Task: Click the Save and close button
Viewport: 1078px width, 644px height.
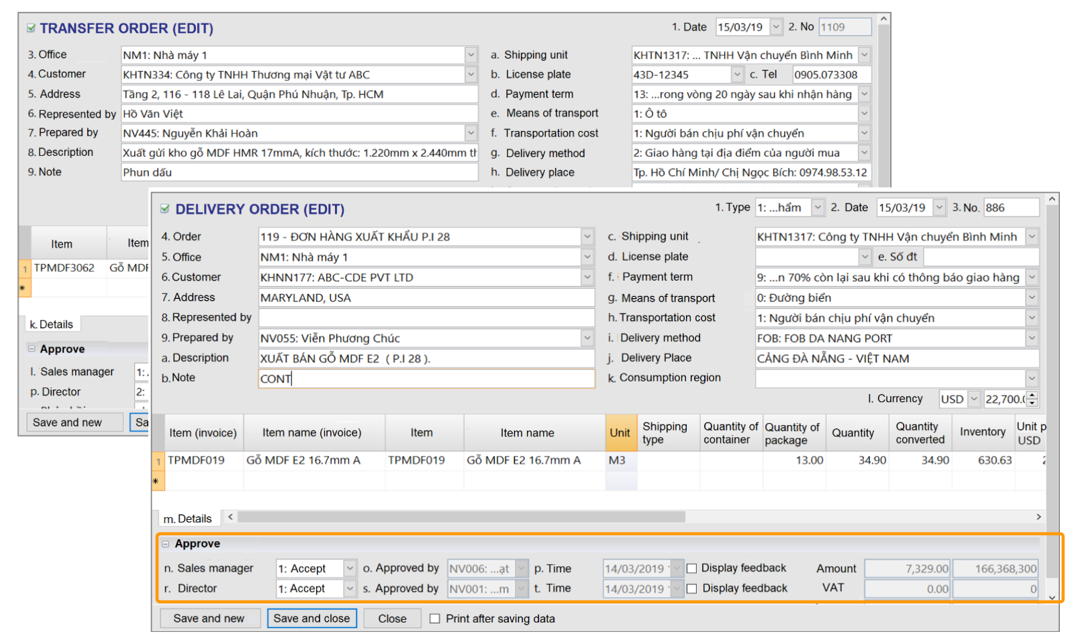Action: coord(311,618)
